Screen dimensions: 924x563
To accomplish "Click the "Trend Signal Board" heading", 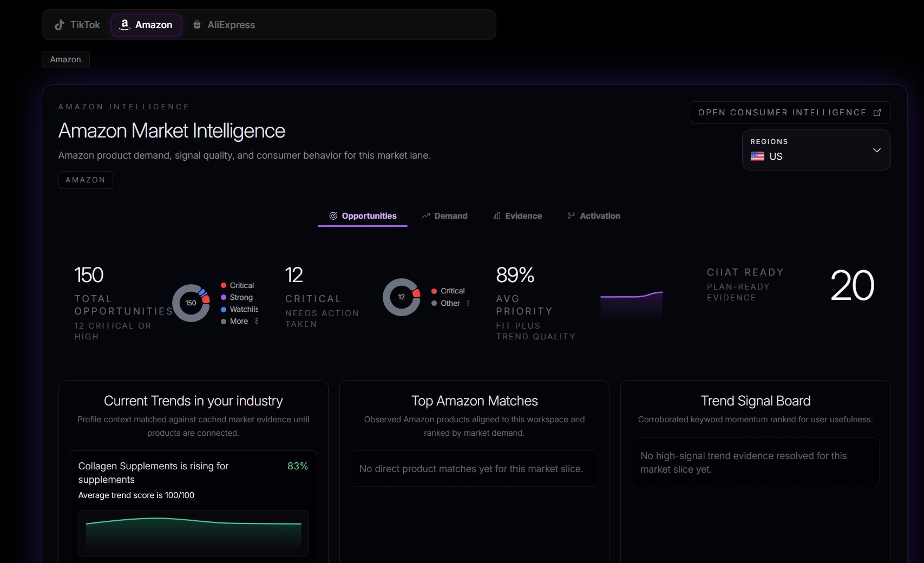I will [756, 401].
